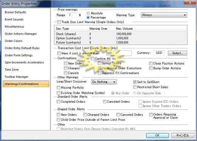Tick Ignore Expired IOC Orders

pos(140,102)
